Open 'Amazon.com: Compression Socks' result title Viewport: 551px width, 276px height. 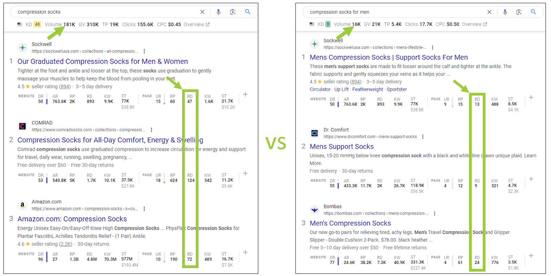point(72,219)
